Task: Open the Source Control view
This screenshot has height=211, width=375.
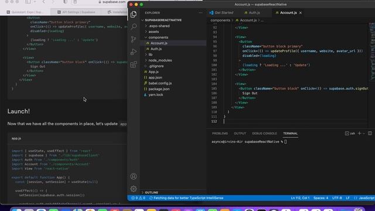Action: click(134, 39)
